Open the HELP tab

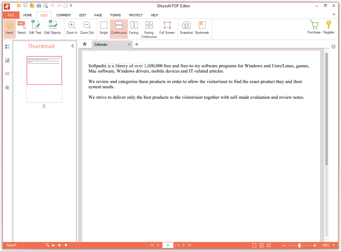coord(154,15)
